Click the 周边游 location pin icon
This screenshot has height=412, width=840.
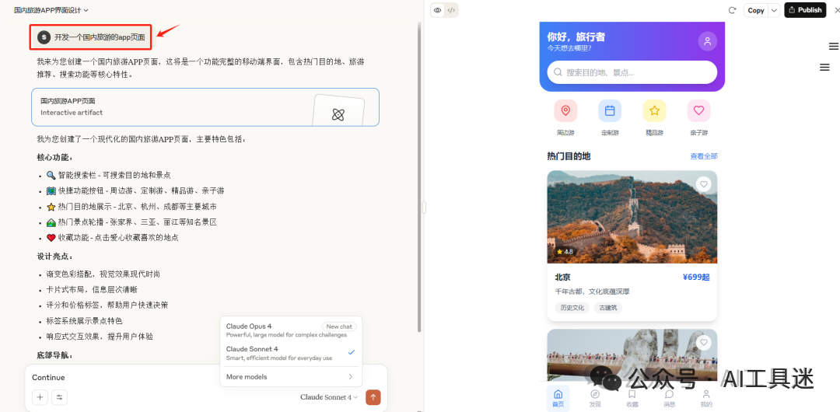pyautogui.click(x=565, y=111)
